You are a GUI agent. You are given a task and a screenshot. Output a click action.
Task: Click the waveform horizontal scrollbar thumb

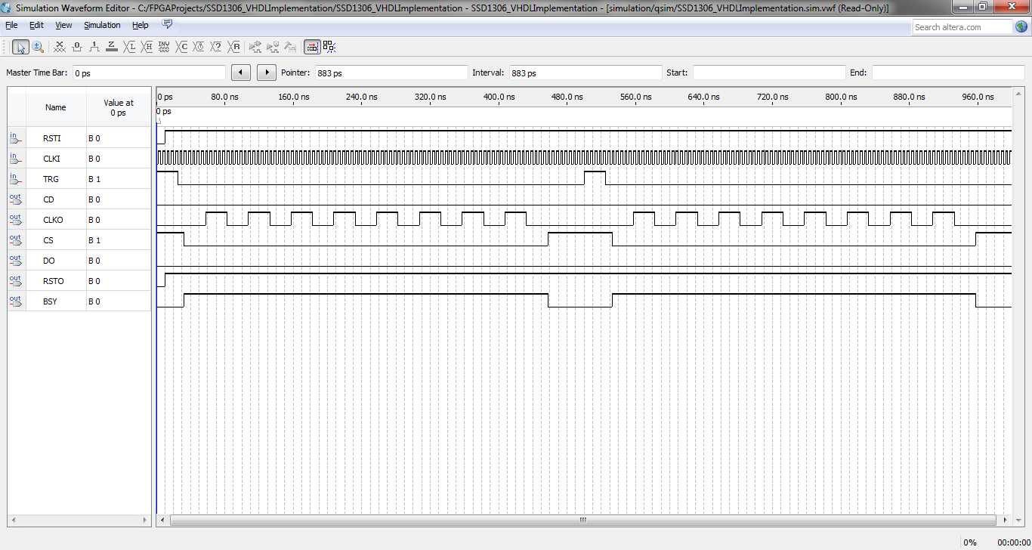pyautogui.click(x=582, y=521)
